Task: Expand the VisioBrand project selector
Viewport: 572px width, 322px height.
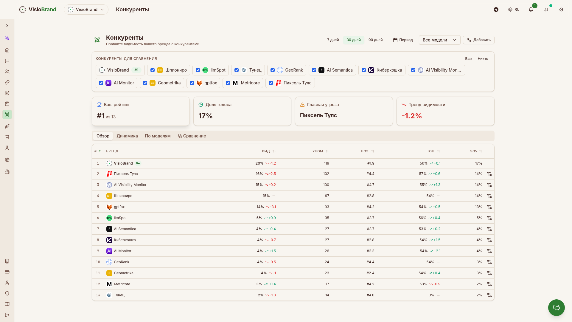Action: coord(86,10)
